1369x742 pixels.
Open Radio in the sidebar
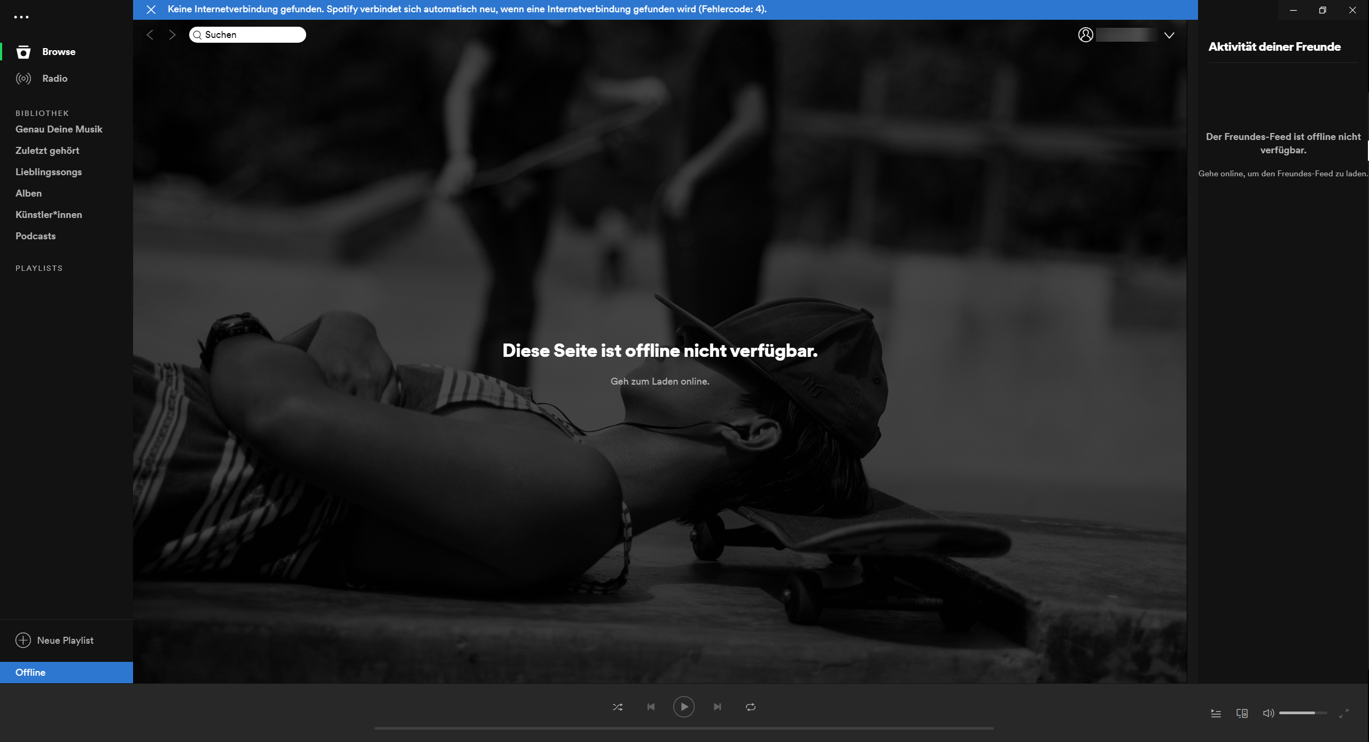(x=55, y=79)
